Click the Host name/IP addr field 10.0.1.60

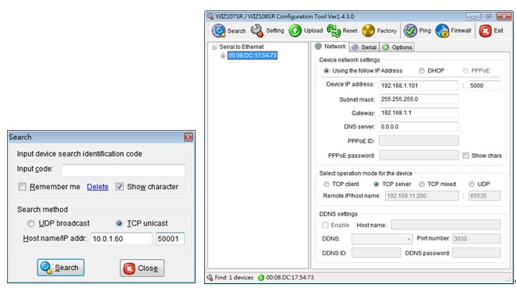[122, 239]
